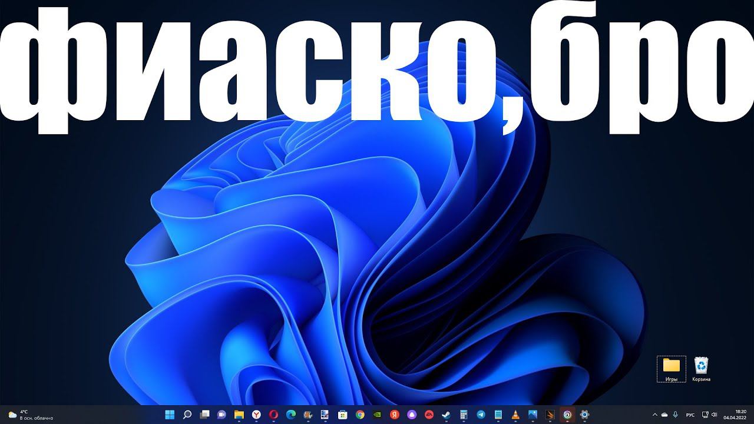Open network status tray icon

coord(706,415)
